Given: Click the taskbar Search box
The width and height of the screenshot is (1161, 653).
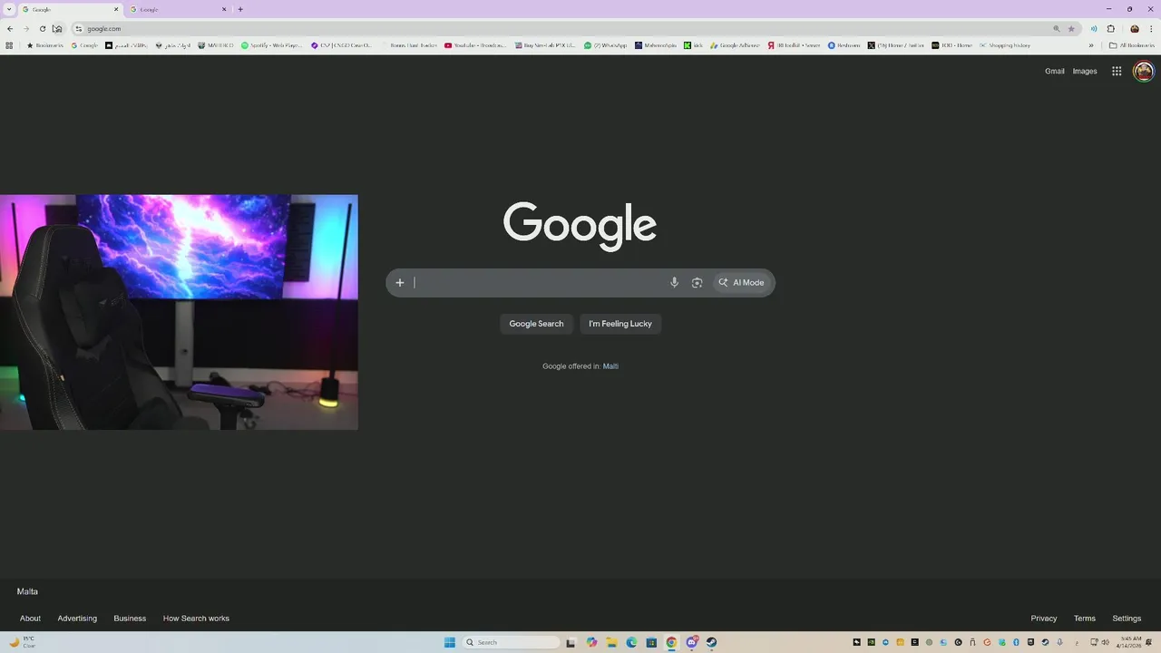Looking at the screenshot, I should 512,642.
